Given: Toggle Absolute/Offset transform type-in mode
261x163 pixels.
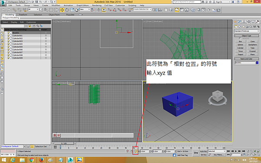Looking at the screenshot, I should coord(136,151).
